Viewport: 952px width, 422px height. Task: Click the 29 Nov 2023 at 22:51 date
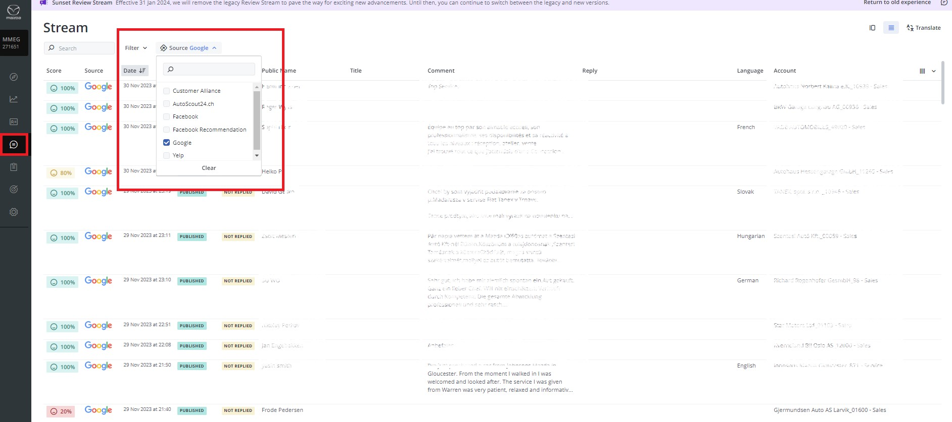(x=147, y=325)
